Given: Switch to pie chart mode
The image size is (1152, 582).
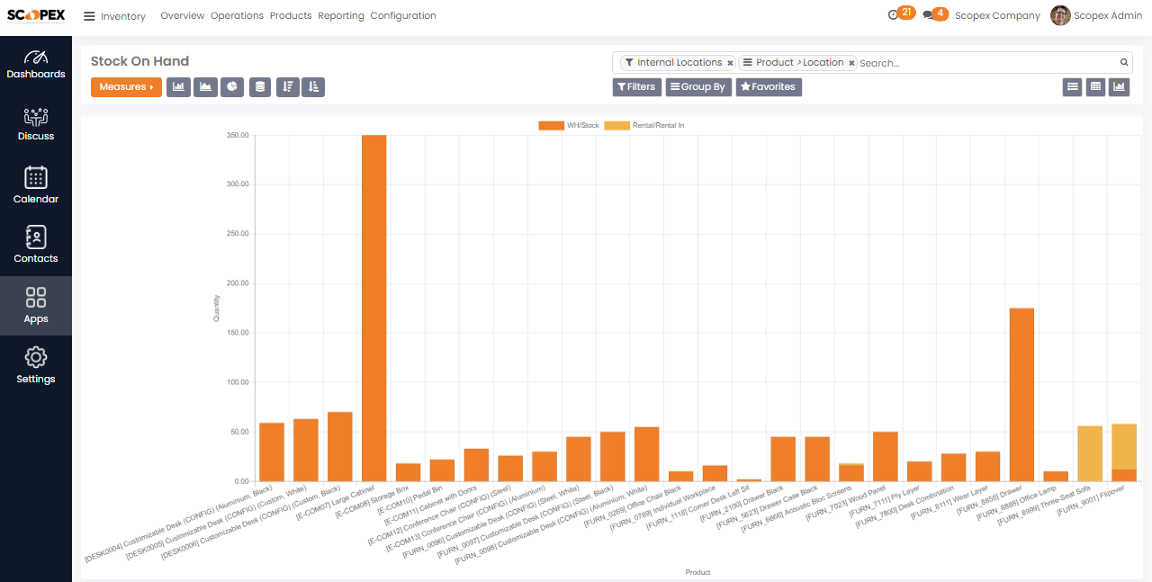Looking at the screenshot, I should pos(232,87).
